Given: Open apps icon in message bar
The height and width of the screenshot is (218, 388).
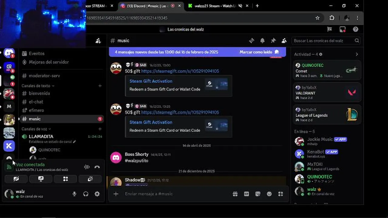Looking at the screenshot, I should coord(281,194).
